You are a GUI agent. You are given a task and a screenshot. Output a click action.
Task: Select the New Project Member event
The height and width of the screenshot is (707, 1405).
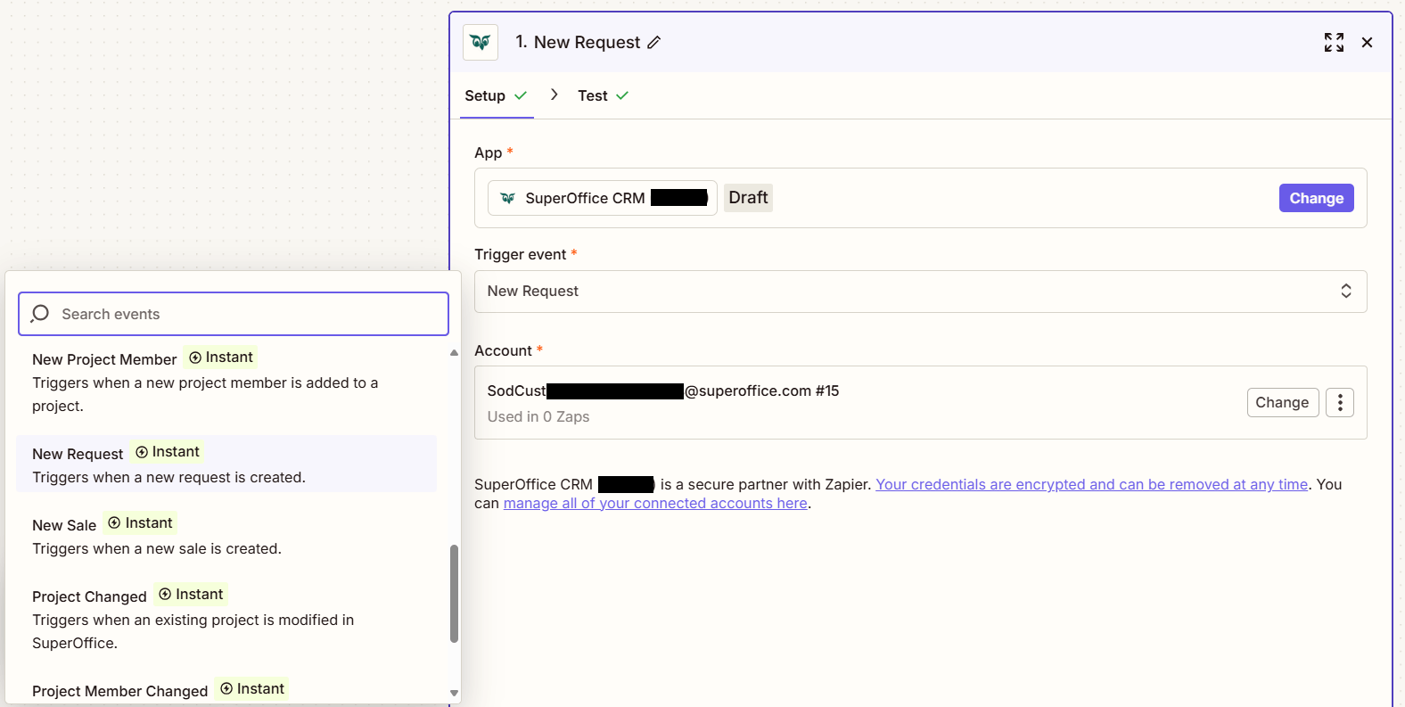coord(226,382)
